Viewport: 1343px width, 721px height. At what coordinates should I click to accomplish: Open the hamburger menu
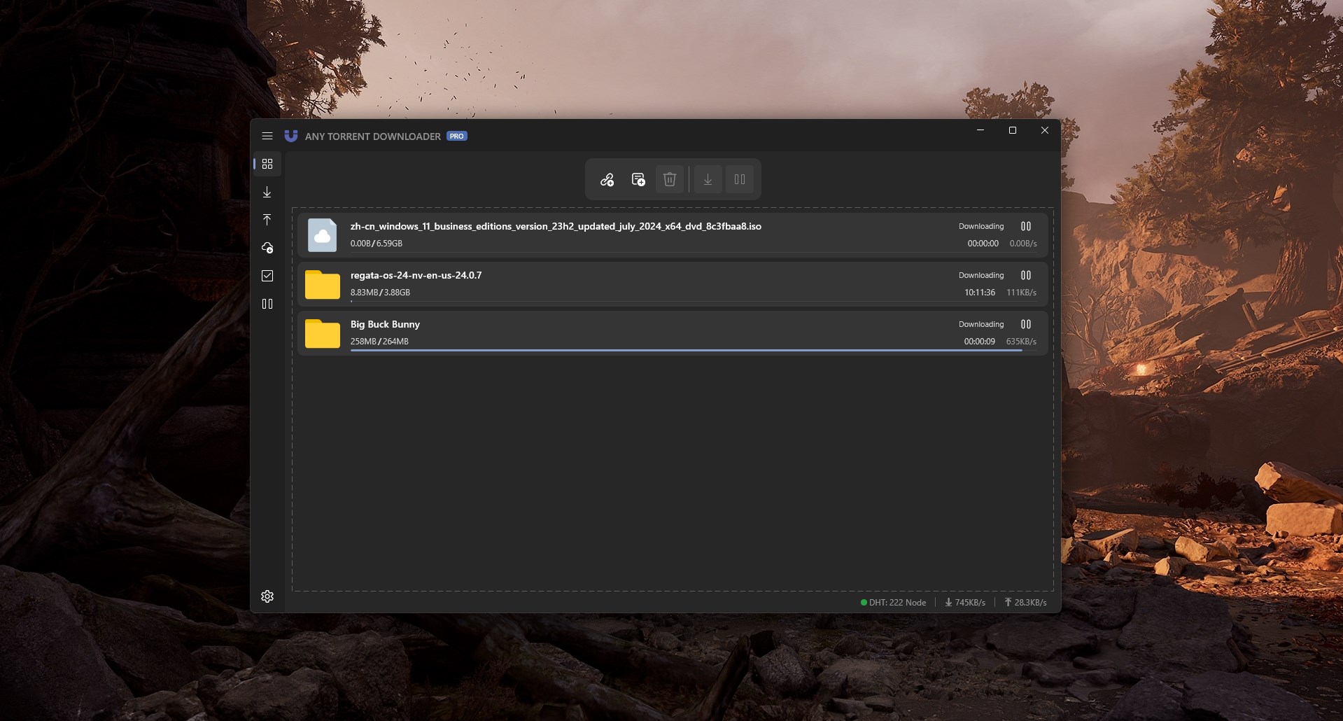[267, 136]
